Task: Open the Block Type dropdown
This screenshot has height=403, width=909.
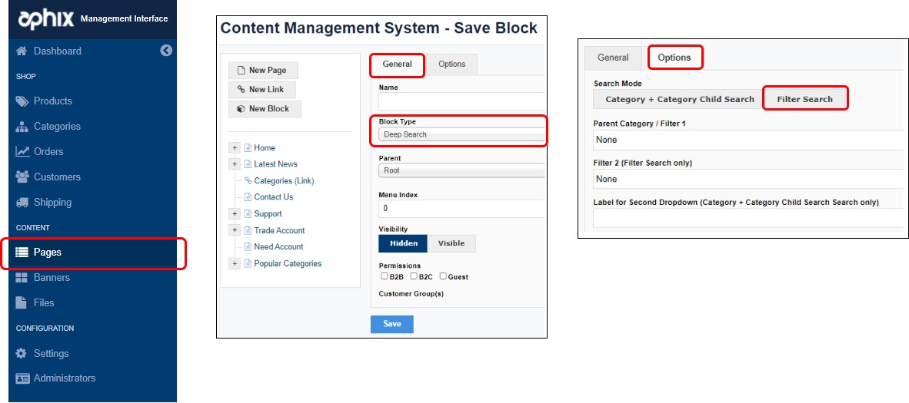Action: point(461,135)
